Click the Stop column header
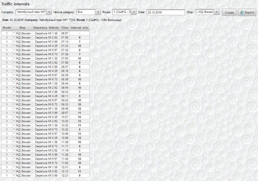The width and height of the screenshot is (258, 181). pyautogui.click(x=22, y=28)
